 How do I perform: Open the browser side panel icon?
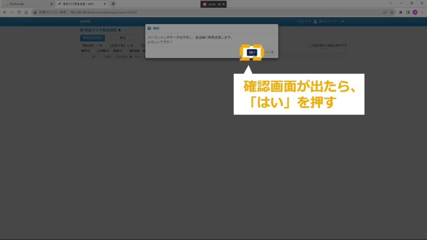408,12
